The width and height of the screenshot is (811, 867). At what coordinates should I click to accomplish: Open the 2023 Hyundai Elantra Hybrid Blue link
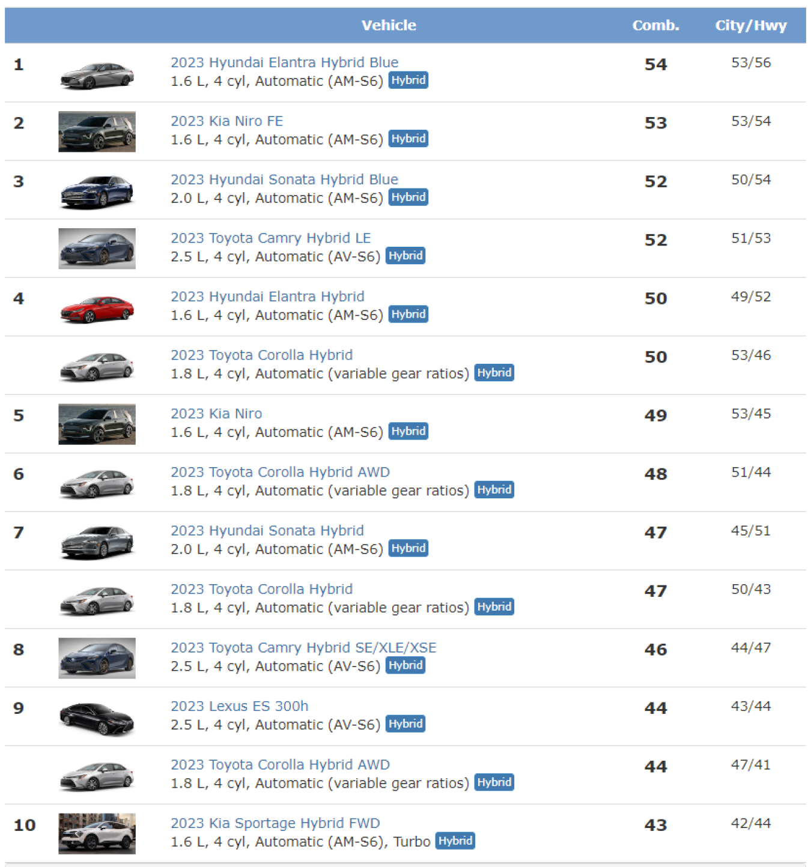click(284, 62)
